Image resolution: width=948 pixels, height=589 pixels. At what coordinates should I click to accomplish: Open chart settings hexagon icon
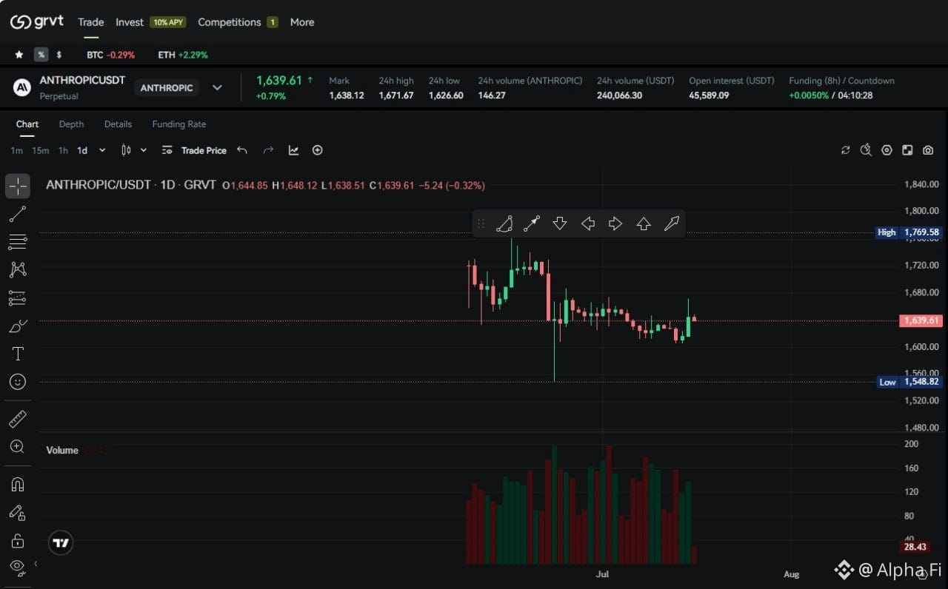pos(887,150)
